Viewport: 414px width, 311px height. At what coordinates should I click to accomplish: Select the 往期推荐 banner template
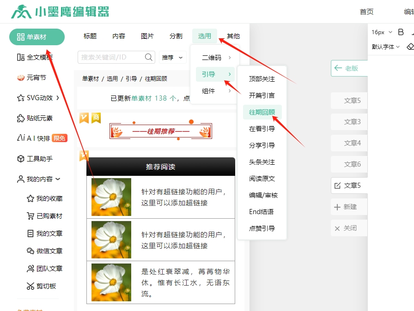160,131
